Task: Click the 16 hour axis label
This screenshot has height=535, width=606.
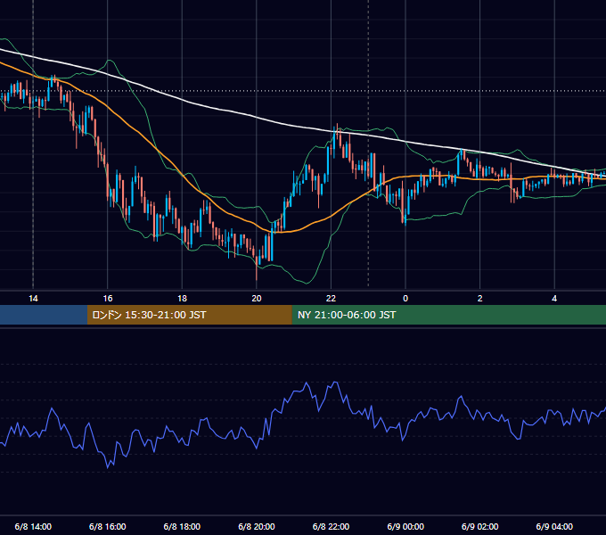Action: [x=108, y=299]
